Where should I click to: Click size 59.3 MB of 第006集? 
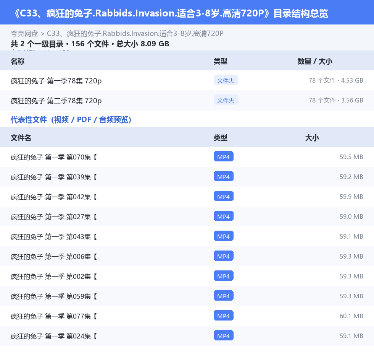351,256
